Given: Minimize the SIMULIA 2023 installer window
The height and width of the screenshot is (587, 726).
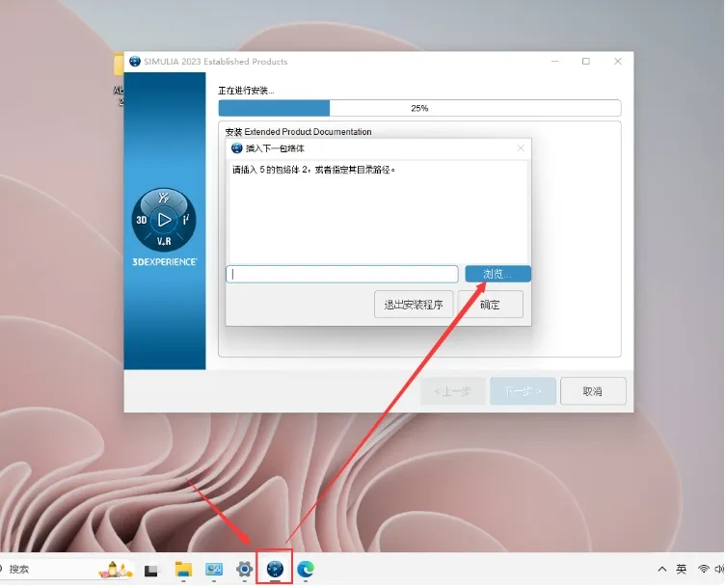Looking at the screenshot, I should click(555, 61).
